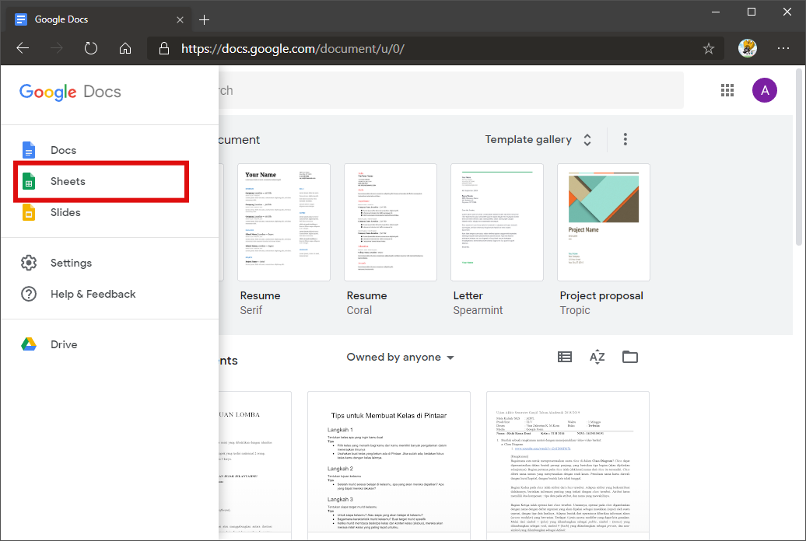Select the Google Docs browser tab
Viewport: 806px width, 541px height.
(100, 19)
